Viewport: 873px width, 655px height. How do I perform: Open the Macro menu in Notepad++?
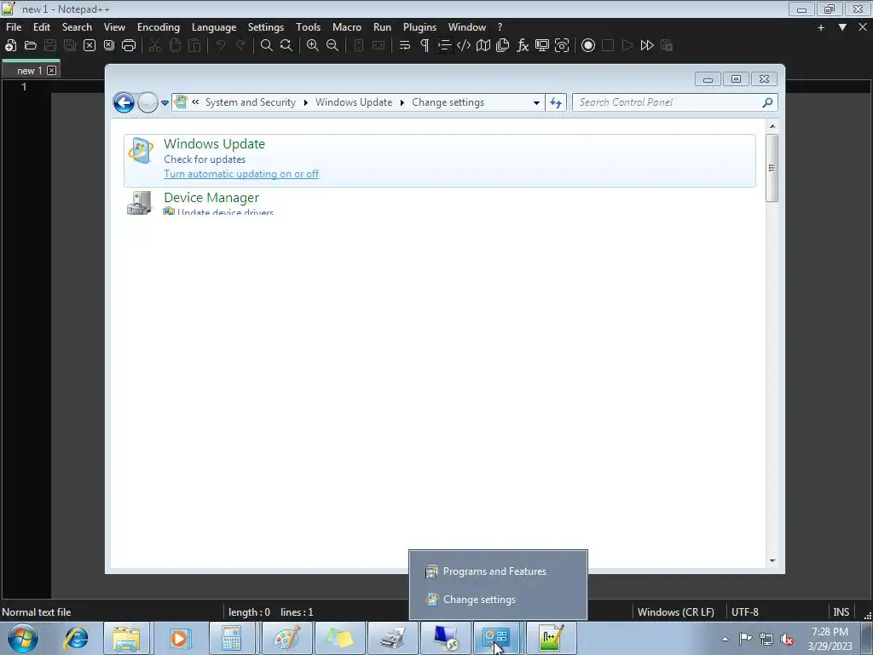coord(347,26)
